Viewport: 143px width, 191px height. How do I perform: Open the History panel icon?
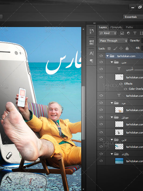click(x=91, y=31)
